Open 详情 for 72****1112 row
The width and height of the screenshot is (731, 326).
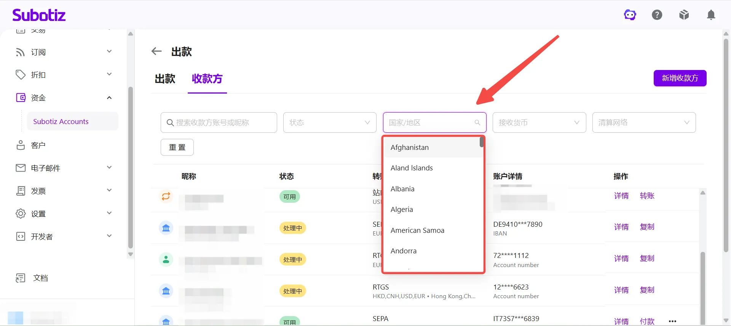coord(621,259)
